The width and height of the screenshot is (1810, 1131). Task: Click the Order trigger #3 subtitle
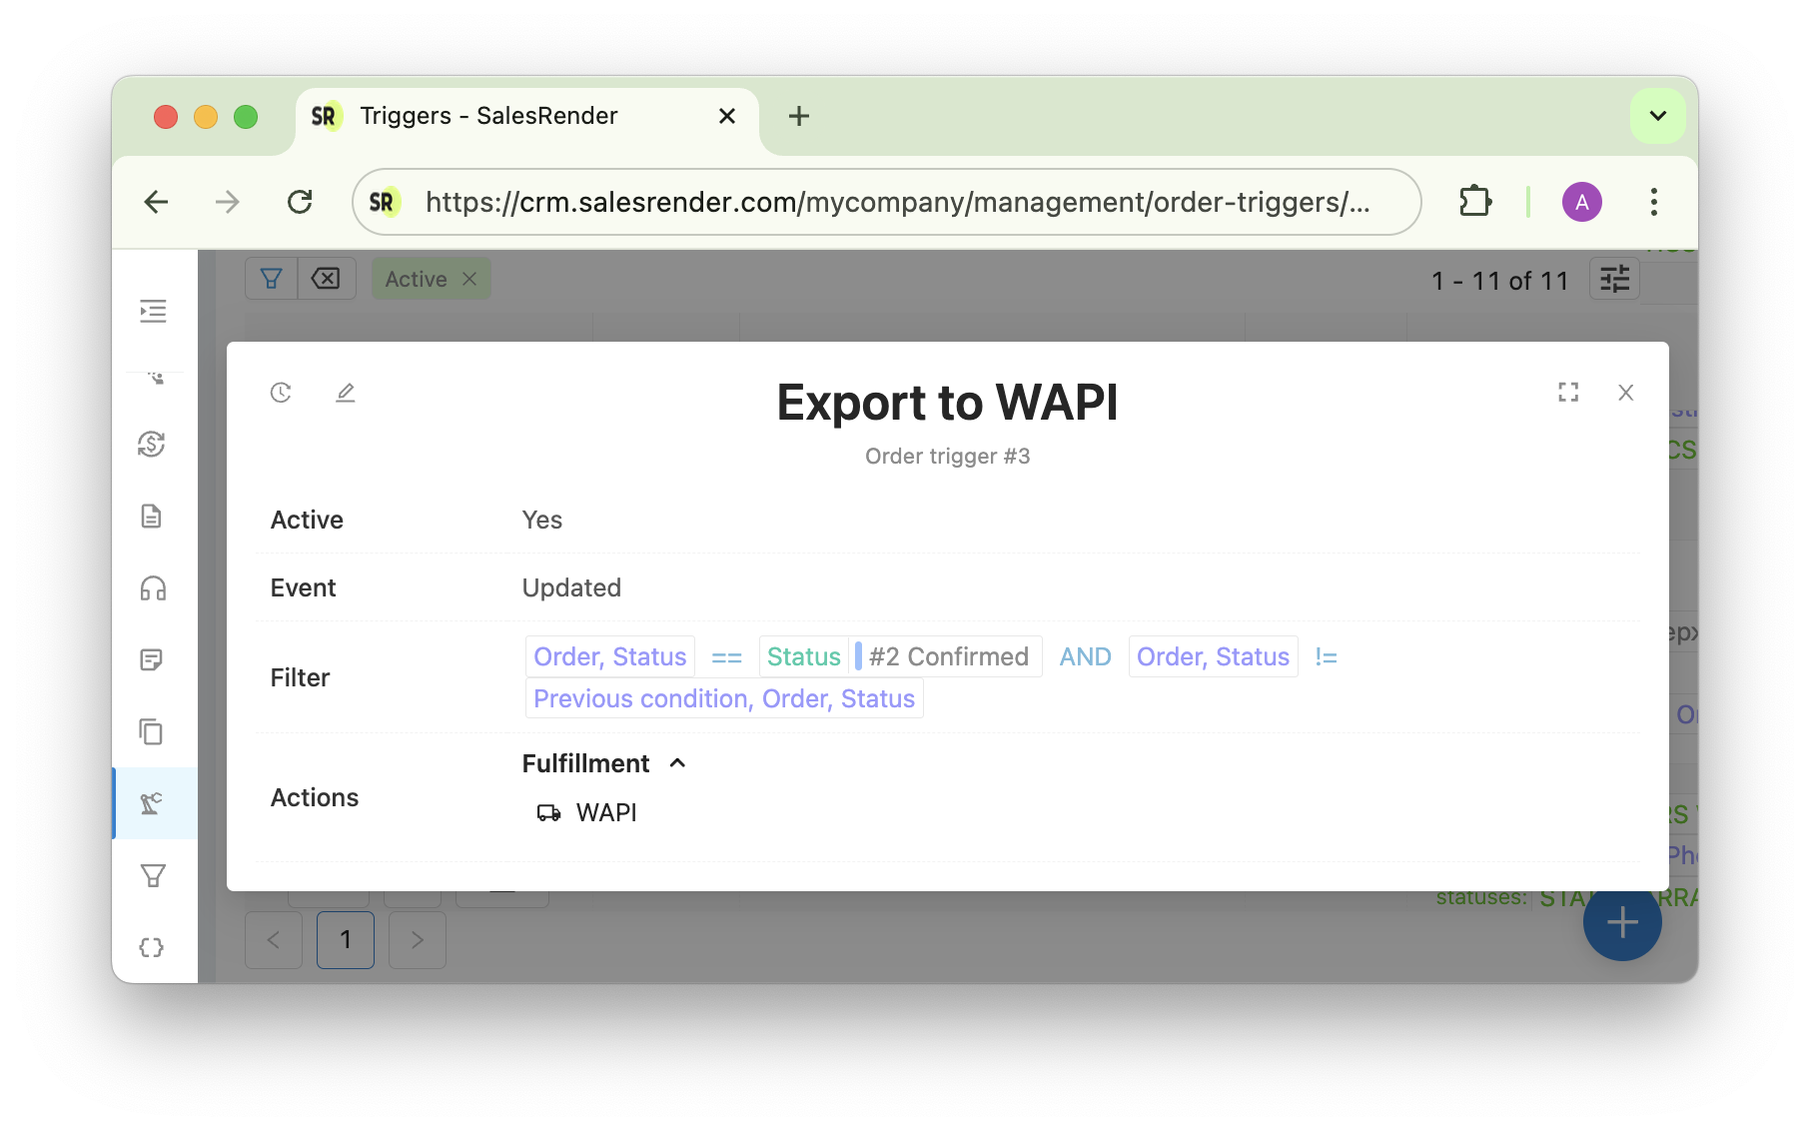tap(948, 456)
